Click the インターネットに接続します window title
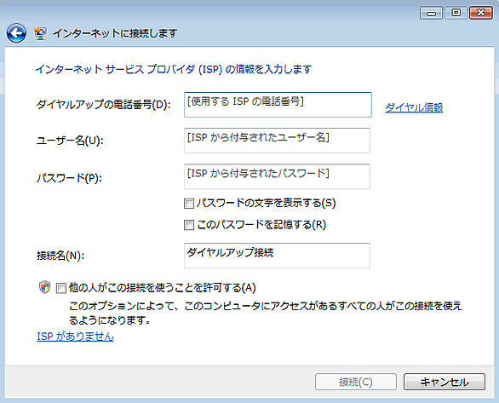Screen dimensions: 499x403 point(115,33)
